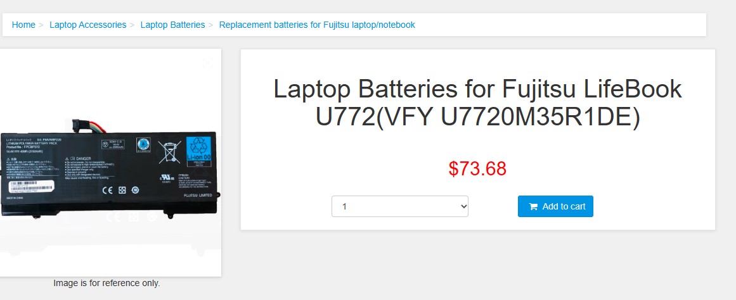Viewport: 736px width, 300px height.
Task: Open Laptop Accessories breadcrumb link
Action: pos(87,25)
